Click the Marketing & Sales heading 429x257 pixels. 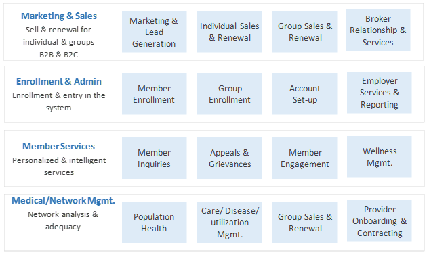tap(59, 16)
